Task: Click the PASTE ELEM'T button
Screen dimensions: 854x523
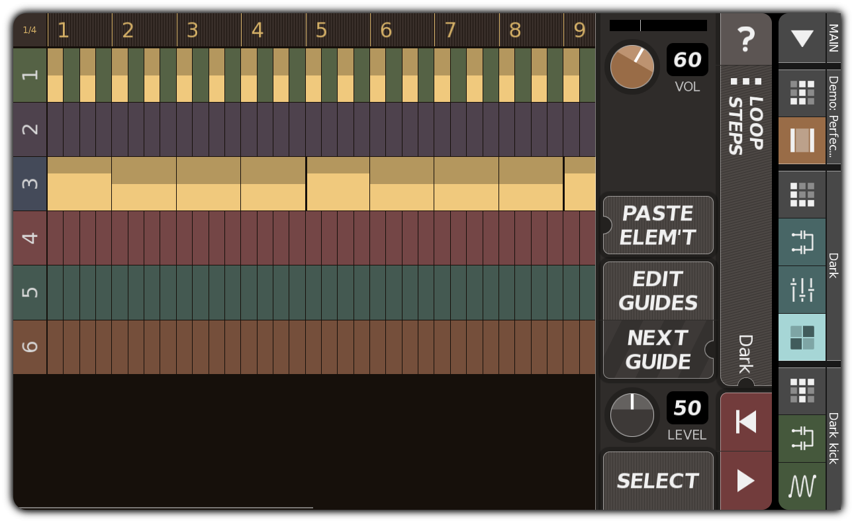Action: pos(657,225)
